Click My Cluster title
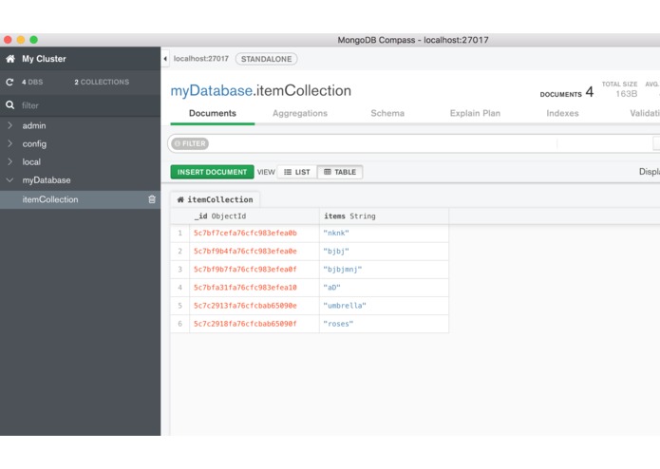 click(45, 59)
